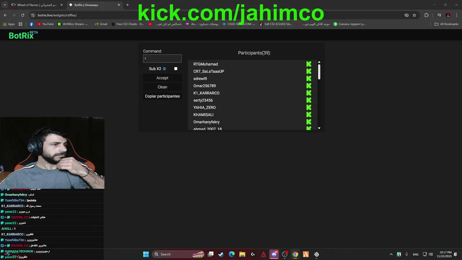Click the Clean button
Screen dimensions: 462x260
pos(162,87)
